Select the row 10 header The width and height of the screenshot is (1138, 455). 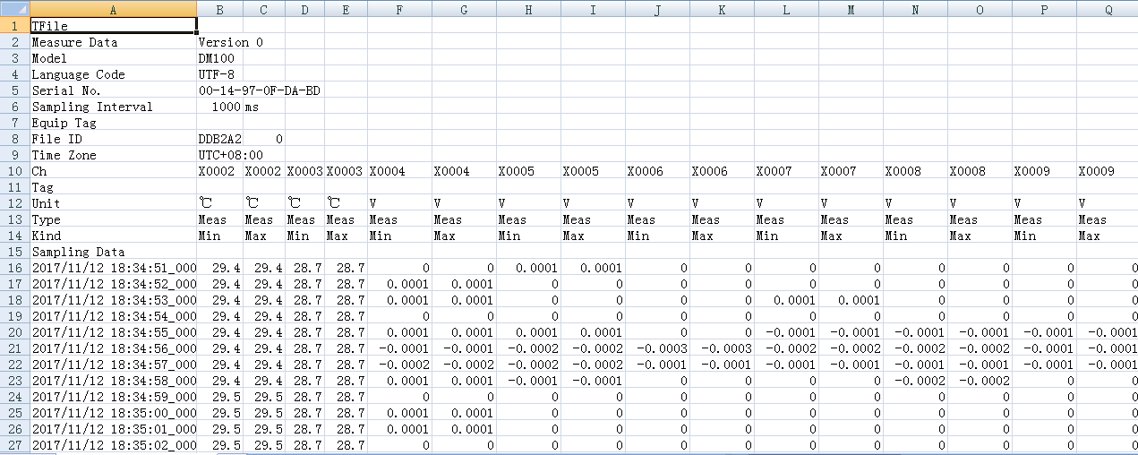point(14,171)
